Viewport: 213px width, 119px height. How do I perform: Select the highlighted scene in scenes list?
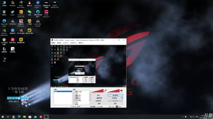tap(63, 91)
